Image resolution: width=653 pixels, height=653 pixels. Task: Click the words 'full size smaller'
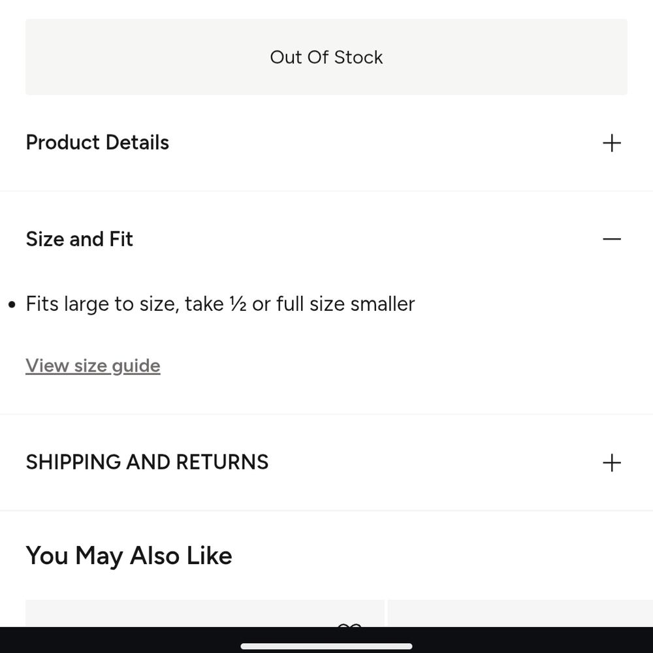coord(345,304)
